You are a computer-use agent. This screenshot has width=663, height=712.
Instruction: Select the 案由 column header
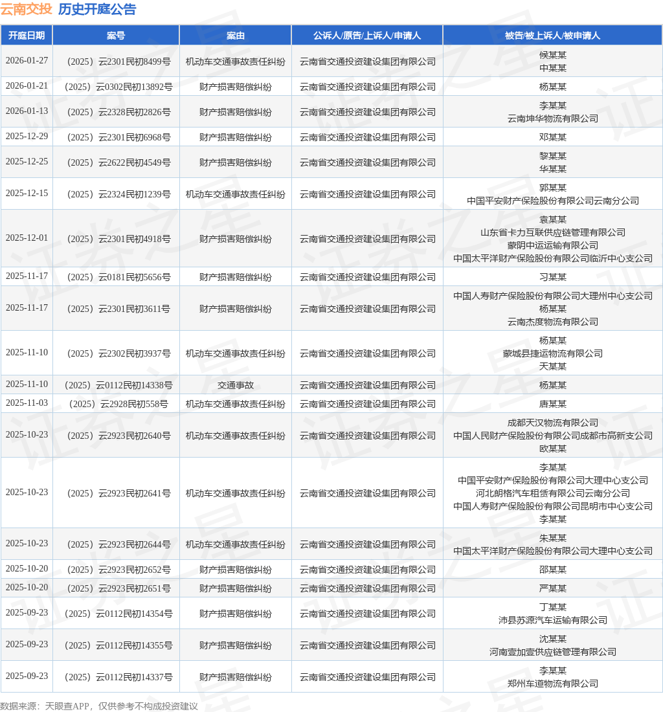point(235,36)
